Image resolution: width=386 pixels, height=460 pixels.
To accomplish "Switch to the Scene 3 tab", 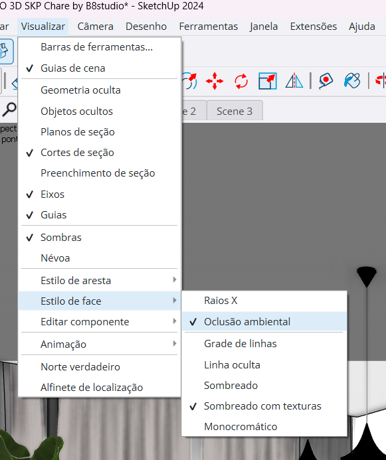I will coord(235,112).
